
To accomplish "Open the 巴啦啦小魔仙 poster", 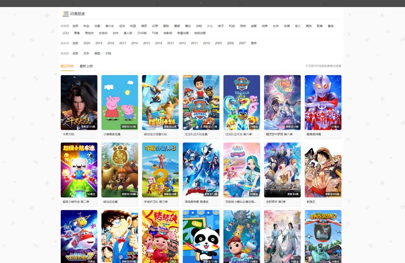I will (242, 170).
